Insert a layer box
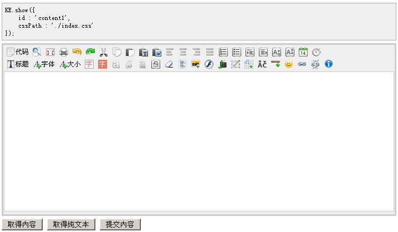The height and width of the screenshot is (232, 398). [236, 64]
